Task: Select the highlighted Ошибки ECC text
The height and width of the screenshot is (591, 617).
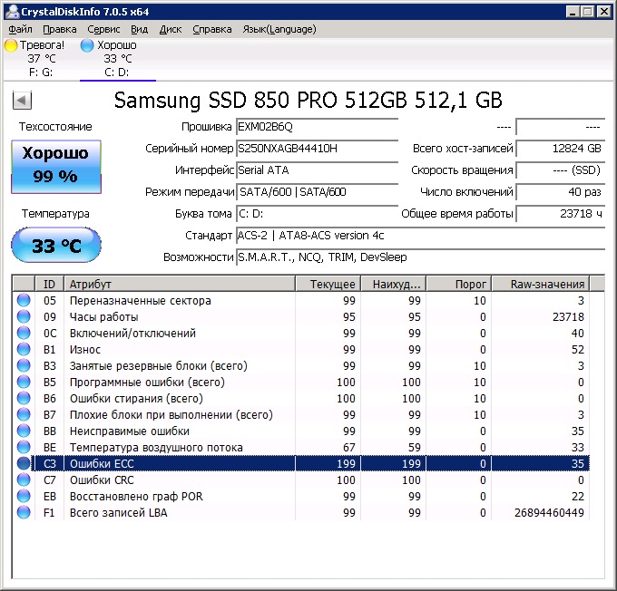Action: (102, 463)
